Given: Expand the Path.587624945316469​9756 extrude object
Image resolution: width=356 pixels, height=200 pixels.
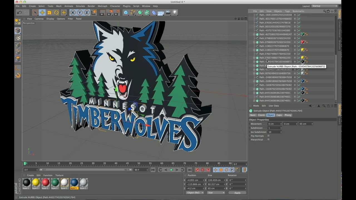Looking at the screenshot, I should tap(254, 73).
